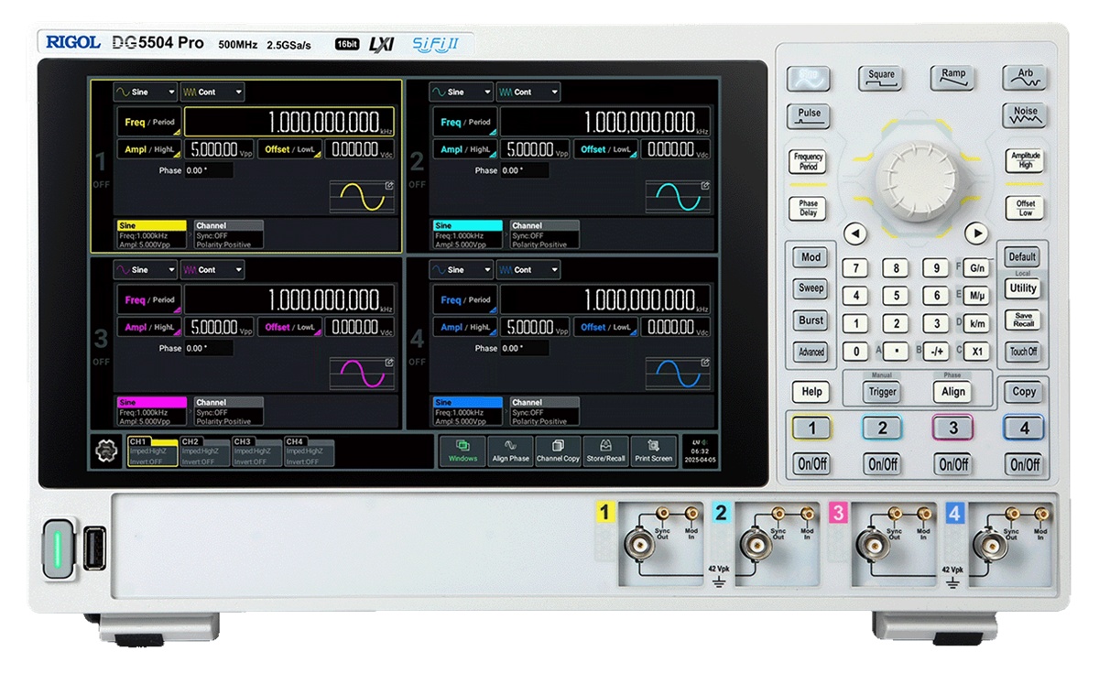Toggle the On/Off key under channel 2
This screenshot has height=673, width=1099.
(882, 464)
